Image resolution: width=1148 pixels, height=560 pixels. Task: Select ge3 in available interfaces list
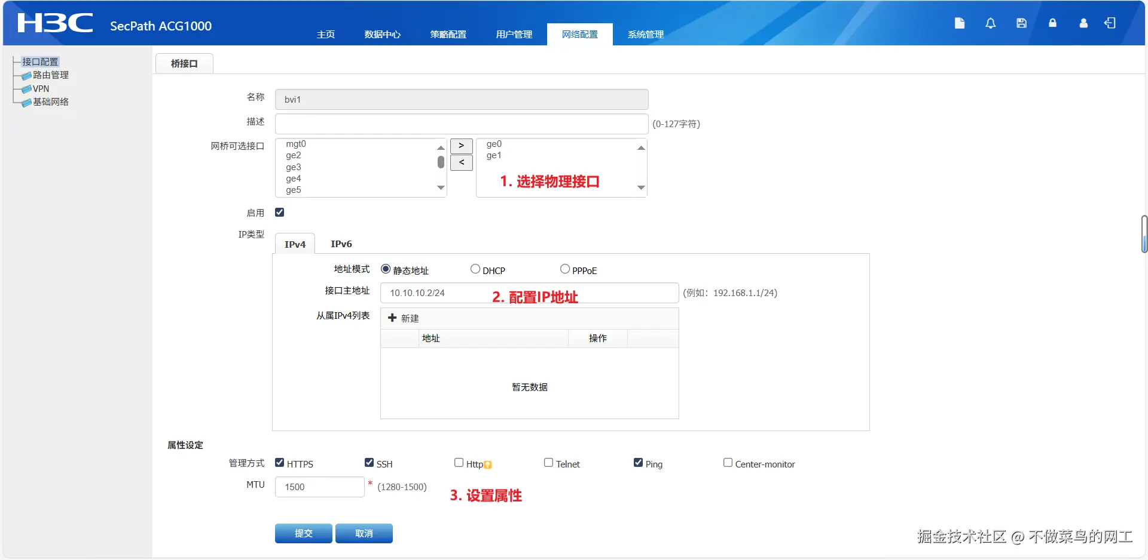point(294,167)
